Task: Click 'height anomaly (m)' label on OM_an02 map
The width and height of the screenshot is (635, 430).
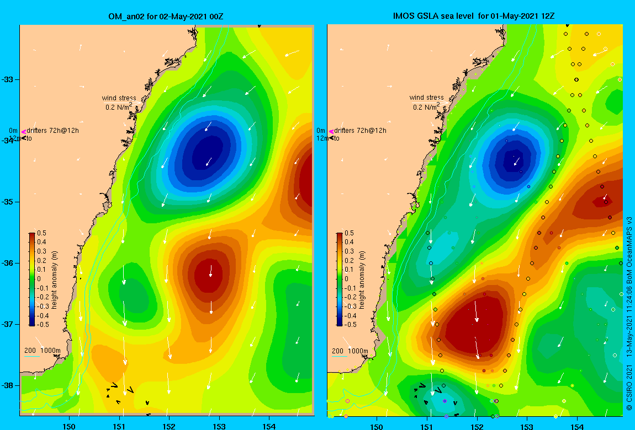Action: point(55,280)
